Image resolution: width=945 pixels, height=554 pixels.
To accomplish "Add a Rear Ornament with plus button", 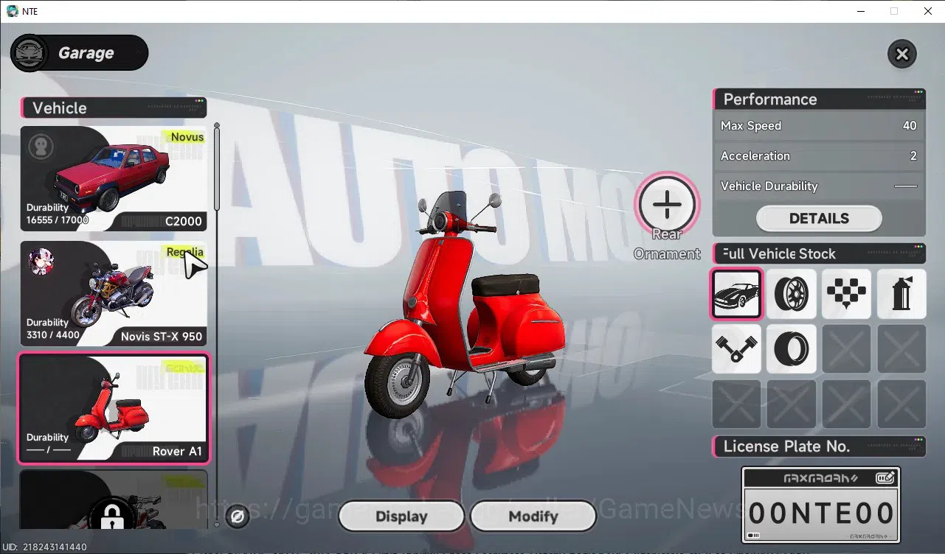I will pyautogui.click(x=666, y=205).
